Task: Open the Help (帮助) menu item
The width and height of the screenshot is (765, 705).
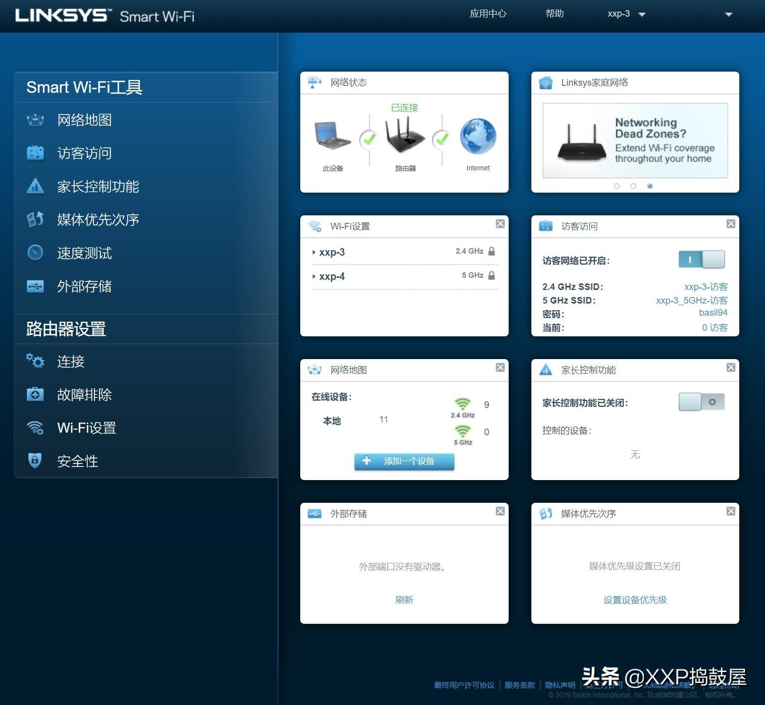Action: [x=554, y=14]
